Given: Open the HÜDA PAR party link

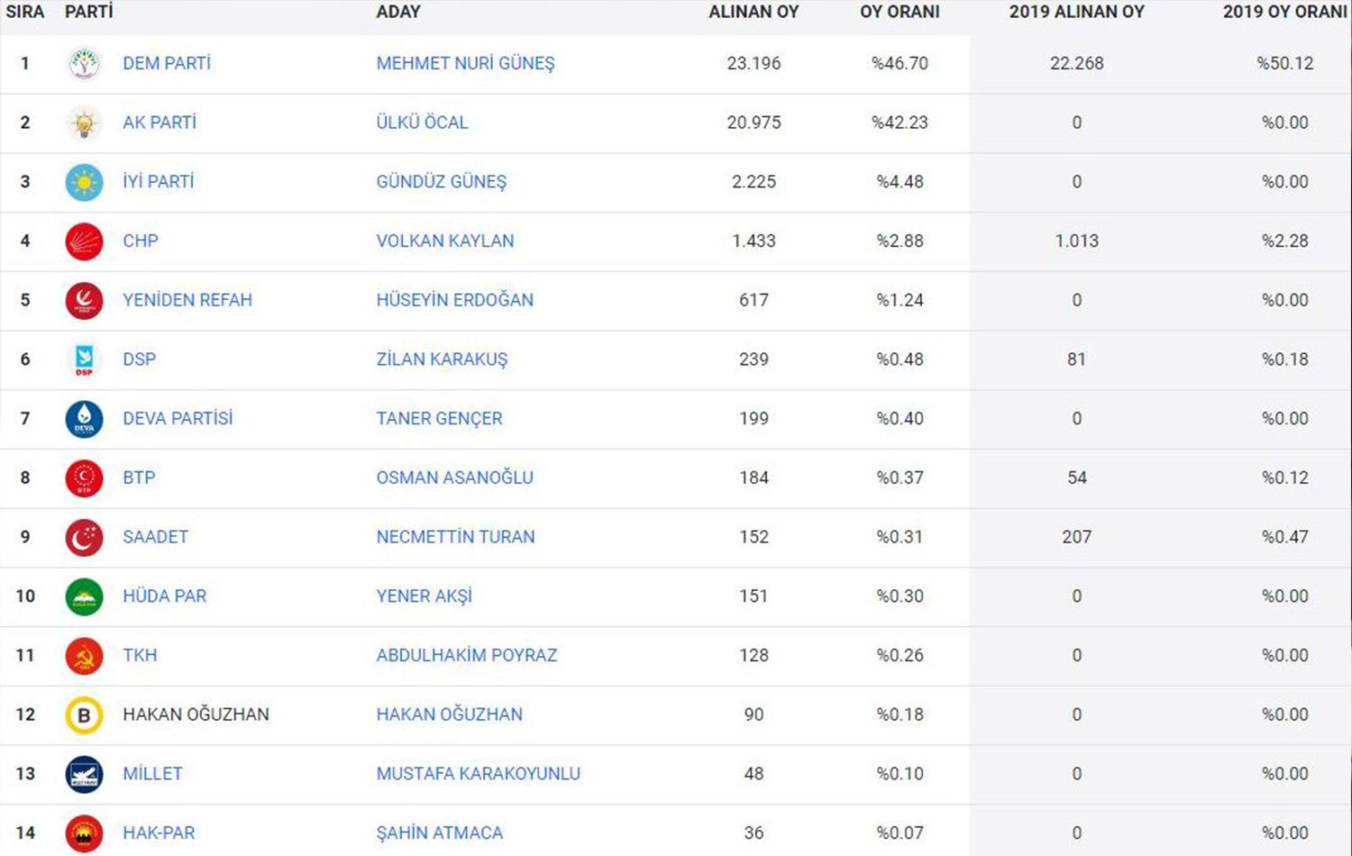Looking at the screenshot, I should 164,596.
